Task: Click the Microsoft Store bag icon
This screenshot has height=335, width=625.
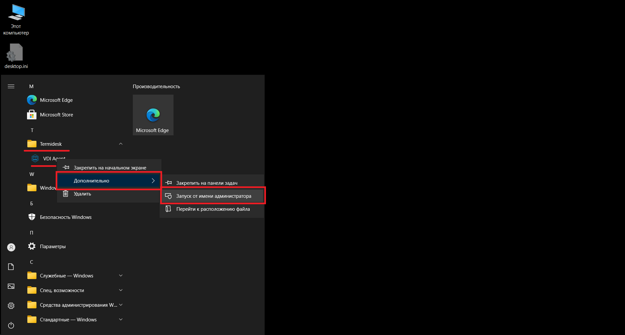Action: click(x=32, y=114)
